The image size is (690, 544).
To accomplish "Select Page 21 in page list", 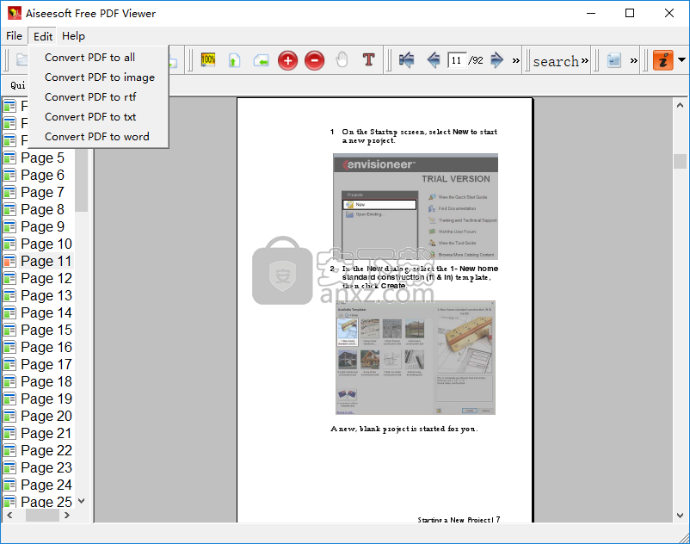I will [46, 433].
